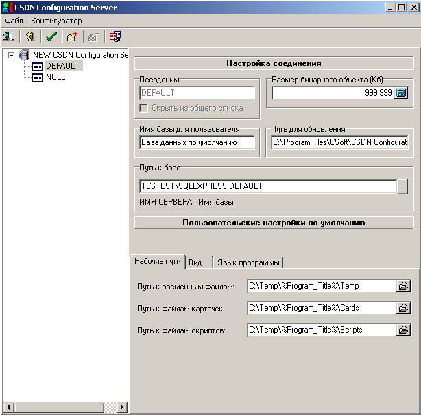Collapse the NEW CSDN Configuration Server node

pos(12,55)
